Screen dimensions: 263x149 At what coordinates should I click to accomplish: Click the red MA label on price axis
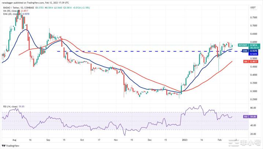click(247, 61)
